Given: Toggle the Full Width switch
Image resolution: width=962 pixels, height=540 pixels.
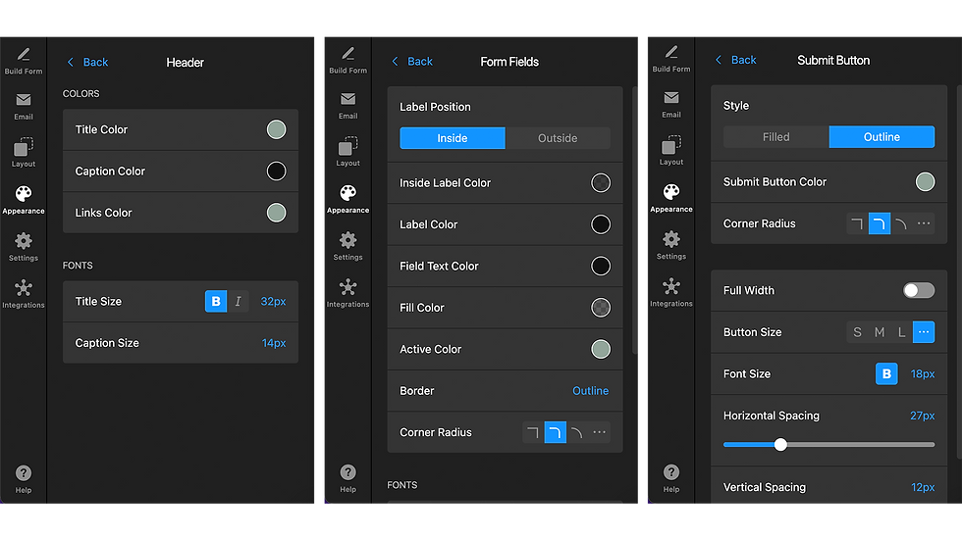Looking at the screenshot, I should [919, 290].
